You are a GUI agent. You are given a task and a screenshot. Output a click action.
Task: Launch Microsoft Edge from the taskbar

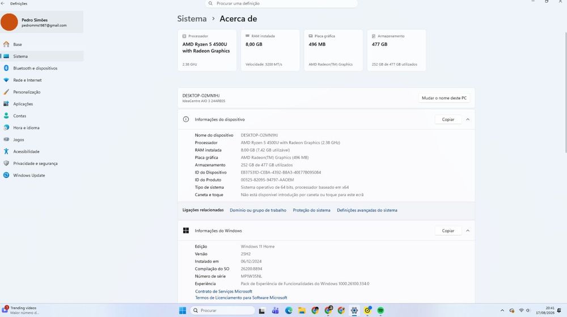click(x=289, y=311)
